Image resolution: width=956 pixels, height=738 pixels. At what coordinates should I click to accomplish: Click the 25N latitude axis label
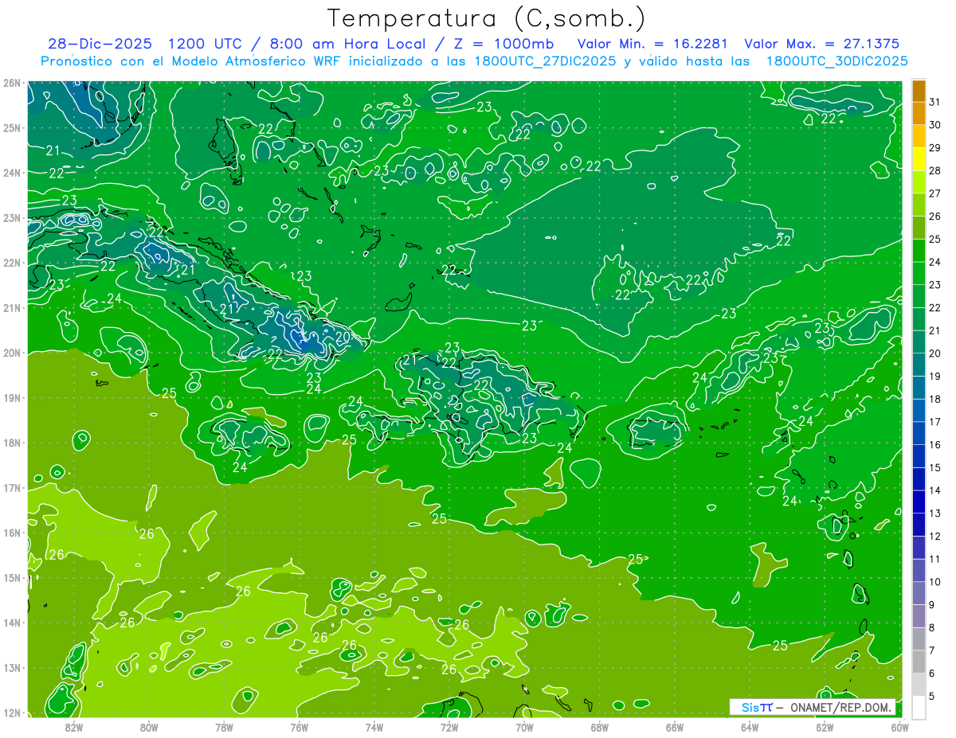coord(11,127)
